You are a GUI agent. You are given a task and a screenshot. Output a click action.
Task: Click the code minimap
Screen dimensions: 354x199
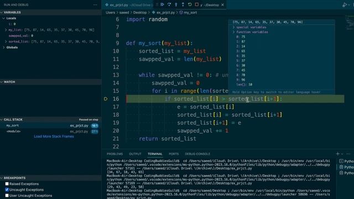[x=349, y=23]
